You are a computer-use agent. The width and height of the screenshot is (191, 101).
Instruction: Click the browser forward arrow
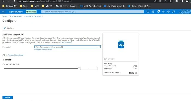pos(8,1)
